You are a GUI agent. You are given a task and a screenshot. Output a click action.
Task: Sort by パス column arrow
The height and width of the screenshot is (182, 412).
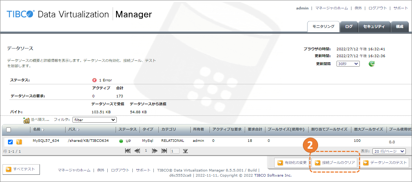[x=79, y=130]
